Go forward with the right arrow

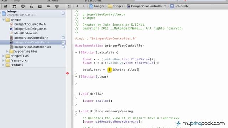tap(84, 6)
